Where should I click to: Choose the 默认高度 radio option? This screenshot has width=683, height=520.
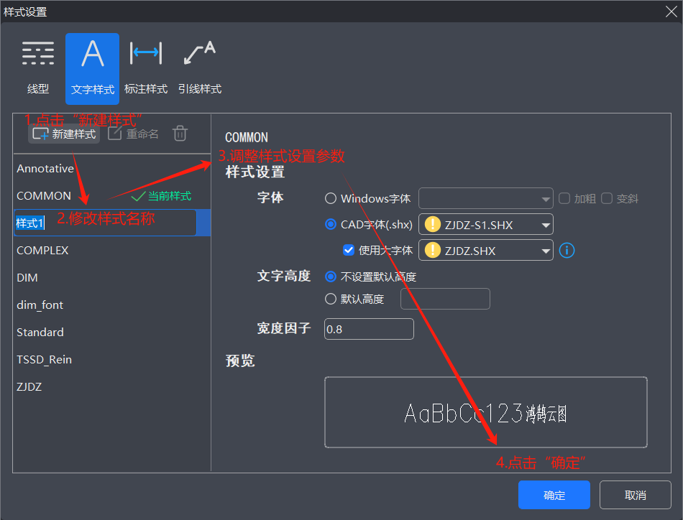[x=331, y=299]
